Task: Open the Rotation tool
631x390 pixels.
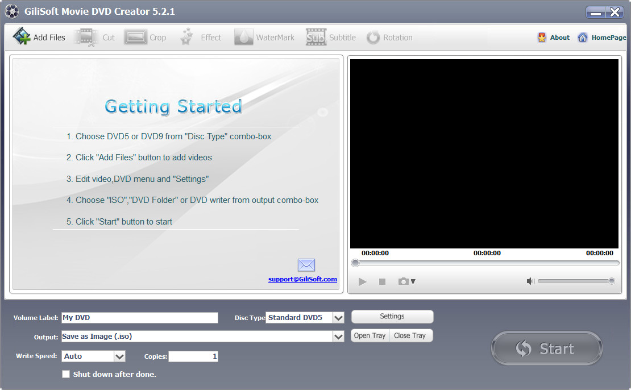Action: tap(389, 38)
